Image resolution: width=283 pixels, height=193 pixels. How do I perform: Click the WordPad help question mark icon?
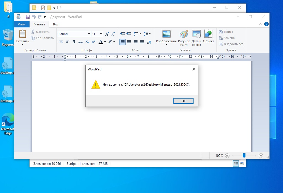[x=266, y=24]
